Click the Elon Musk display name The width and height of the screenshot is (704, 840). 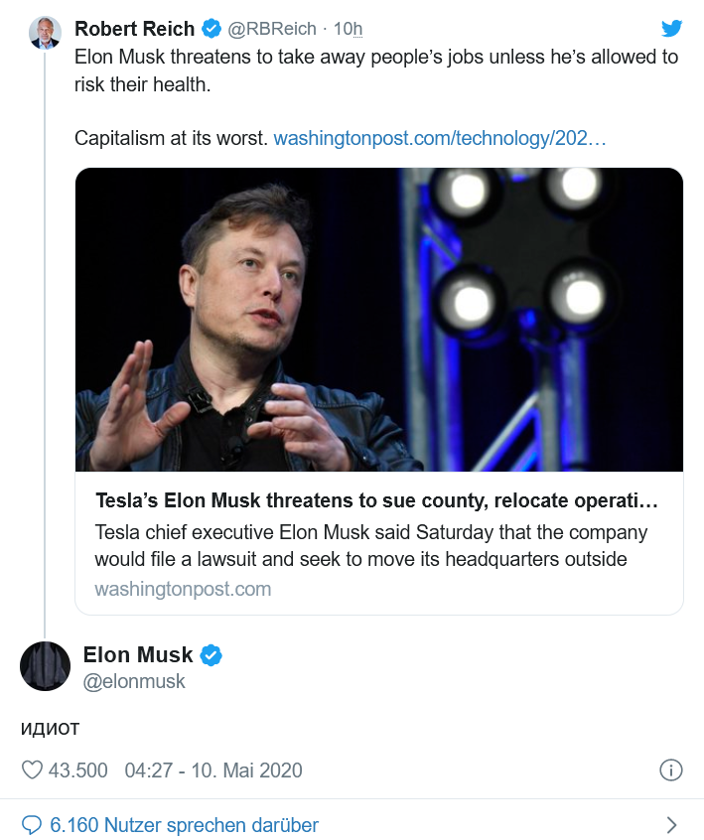click(138, 654)
